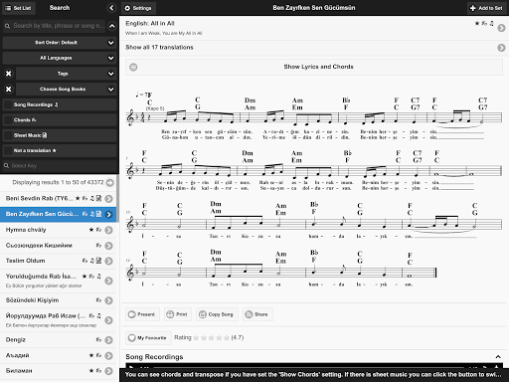Toggle My Favourite for this song
This screenshot has width=509, height=382.
148,338
